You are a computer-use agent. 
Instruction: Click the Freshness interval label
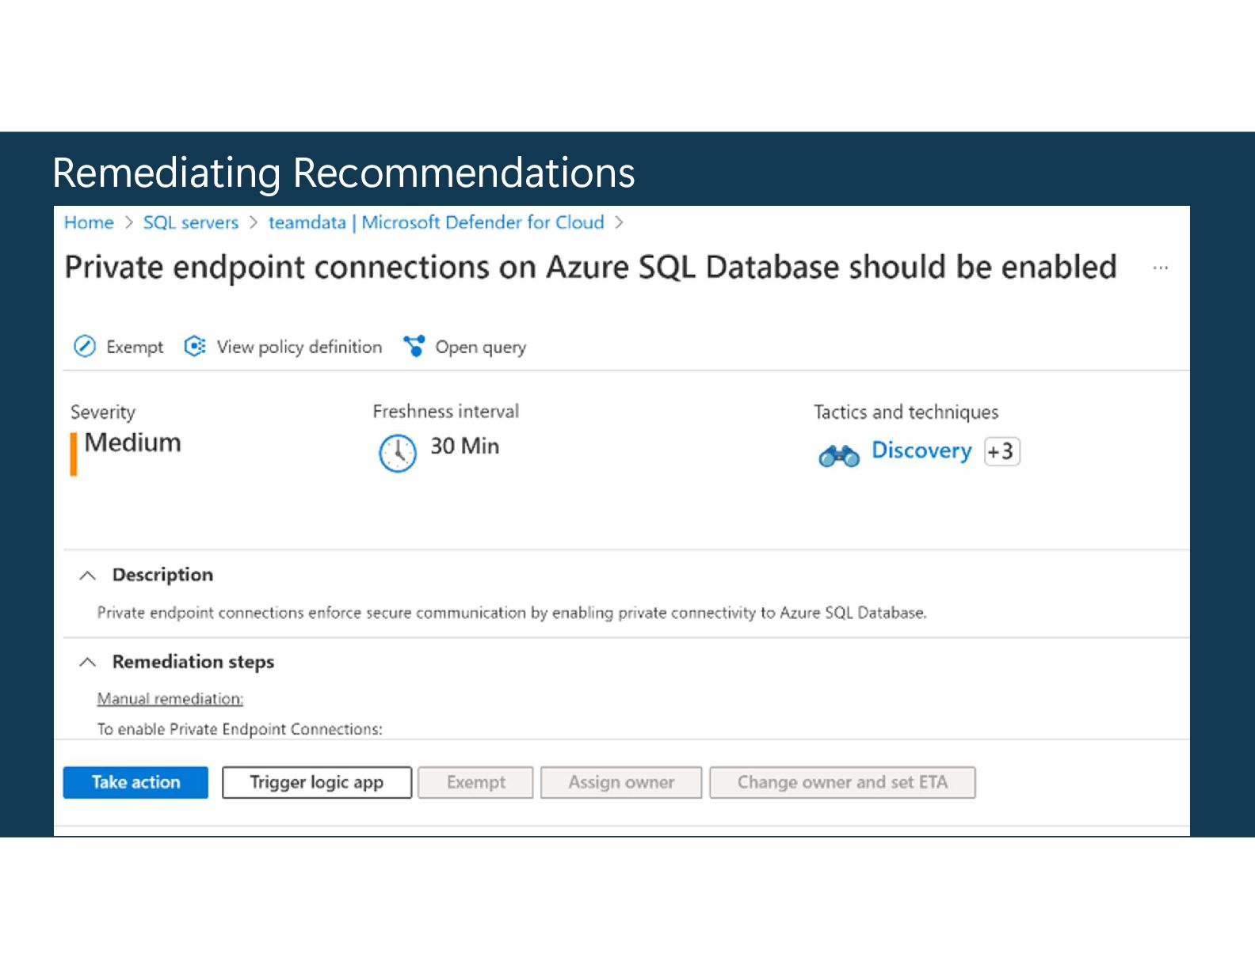[x=446, y=412]
